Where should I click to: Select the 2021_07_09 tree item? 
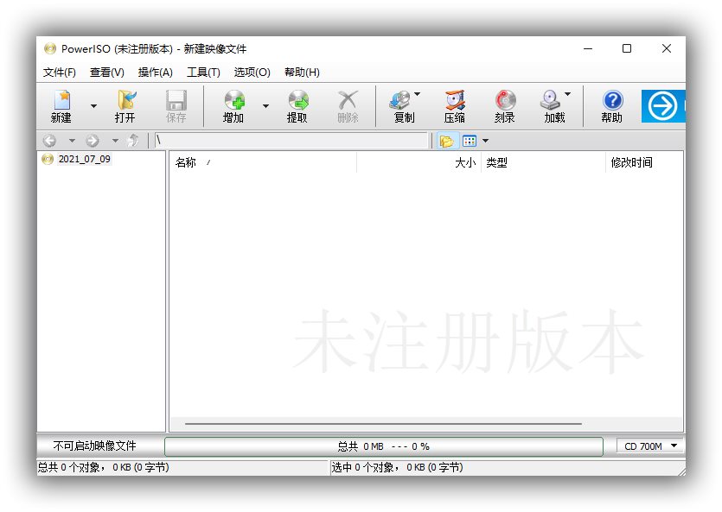coord(84,159)
